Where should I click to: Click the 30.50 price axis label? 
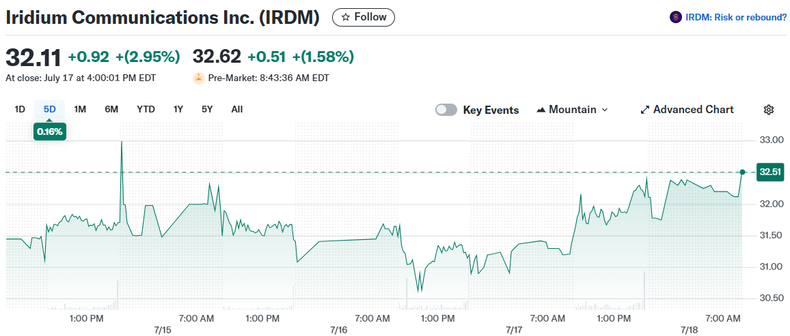772,299
